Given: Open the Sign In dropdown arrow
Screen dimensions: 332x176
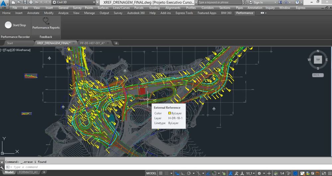Looking at the screenshot, I should pos(275,2).
